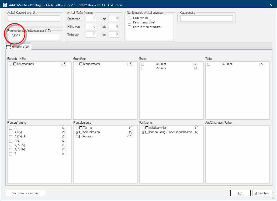This screenshot has width=277, height=201.
Task: Tick the Favoritenartikel checkbox
Action: click(130, 22)
